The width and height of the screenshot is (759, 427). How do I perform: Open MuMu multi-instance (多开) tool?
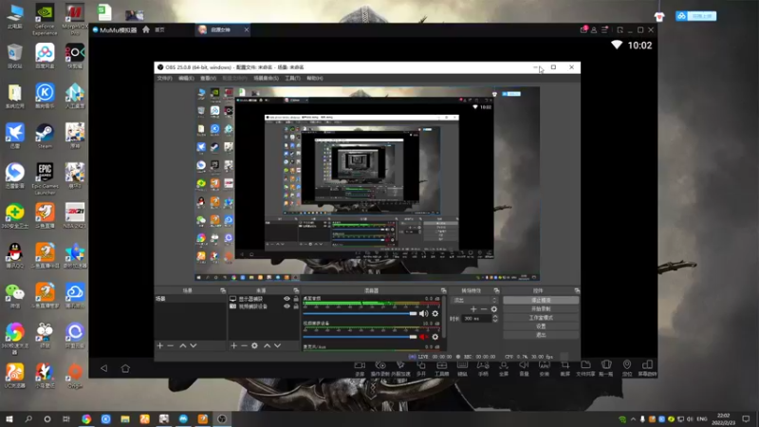[421, 368]
